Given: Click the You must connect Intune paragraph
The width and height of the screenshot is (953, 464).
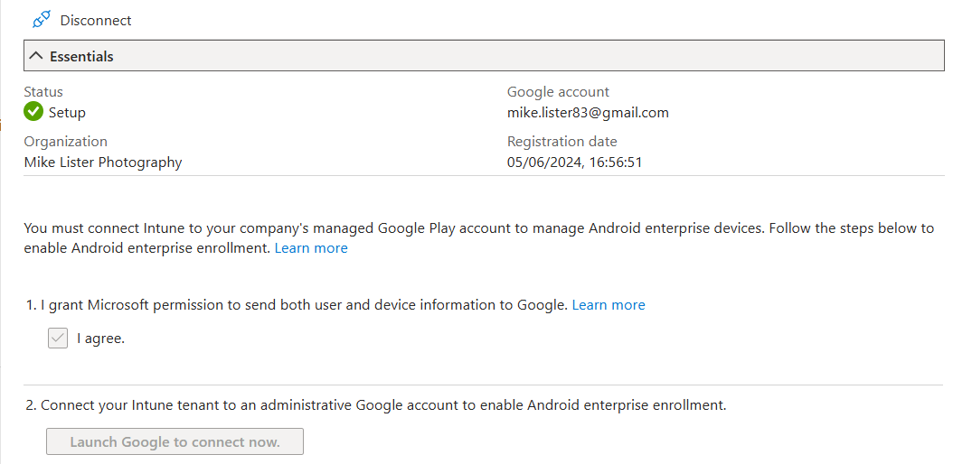Looking at the screenshot, I should tap(479, 238).
